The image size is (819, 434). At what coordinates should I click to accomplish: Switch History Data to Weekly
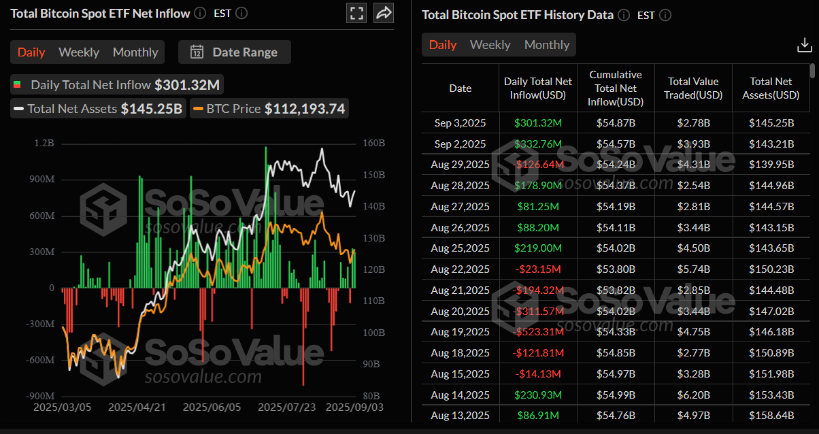490,45
